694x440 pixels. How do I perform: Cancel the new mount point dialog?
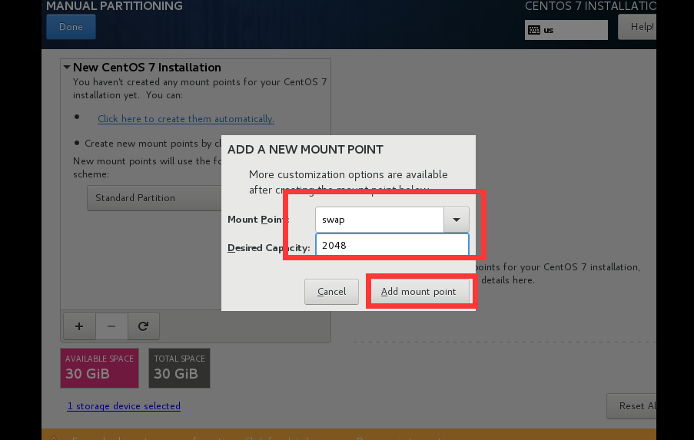tap(331, 292)
